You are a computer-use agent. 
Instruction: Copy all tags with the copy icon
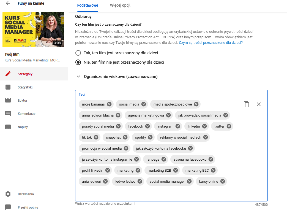pyautogui.click(x=246, y=104)
